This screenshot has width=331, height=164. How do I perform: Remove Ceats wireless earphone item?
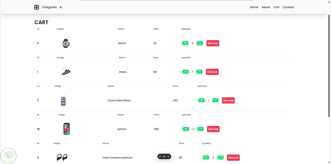[x=233, y=158]
